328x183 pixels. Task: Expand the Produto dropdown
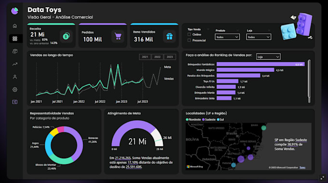pos(227,37)
